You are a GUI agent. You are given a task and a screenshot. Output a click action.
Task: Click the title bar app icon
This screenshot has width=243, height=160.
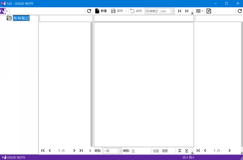pos(3,3)
